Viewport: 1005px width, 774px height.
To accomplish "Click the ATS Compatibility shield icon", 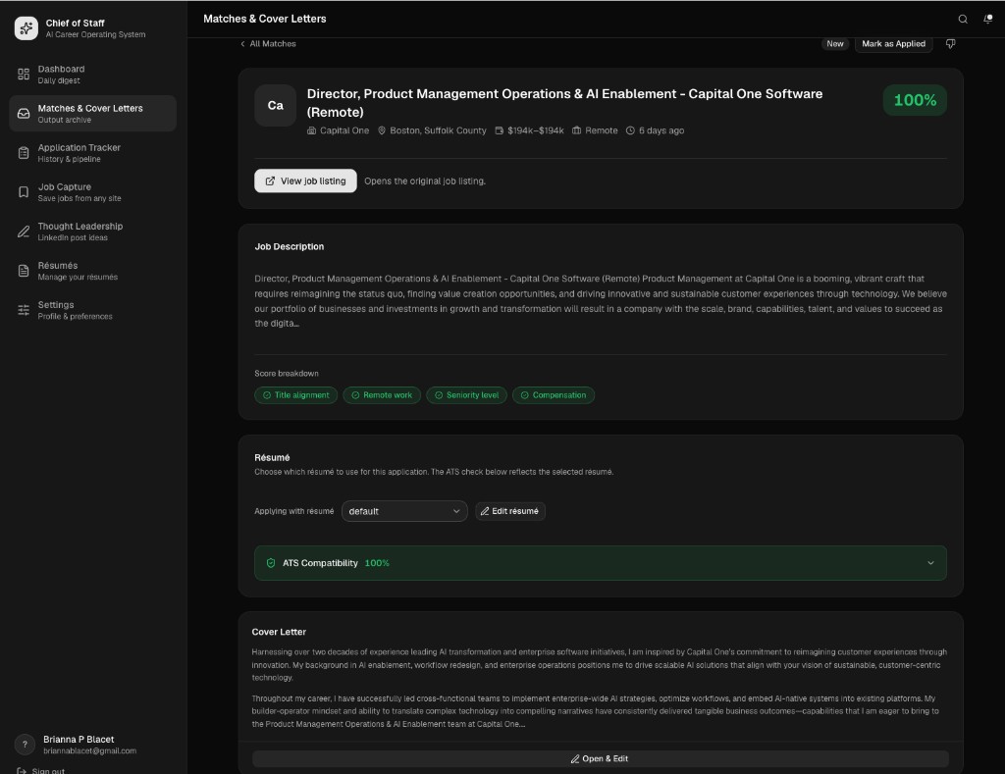I will tap(271, 563).
